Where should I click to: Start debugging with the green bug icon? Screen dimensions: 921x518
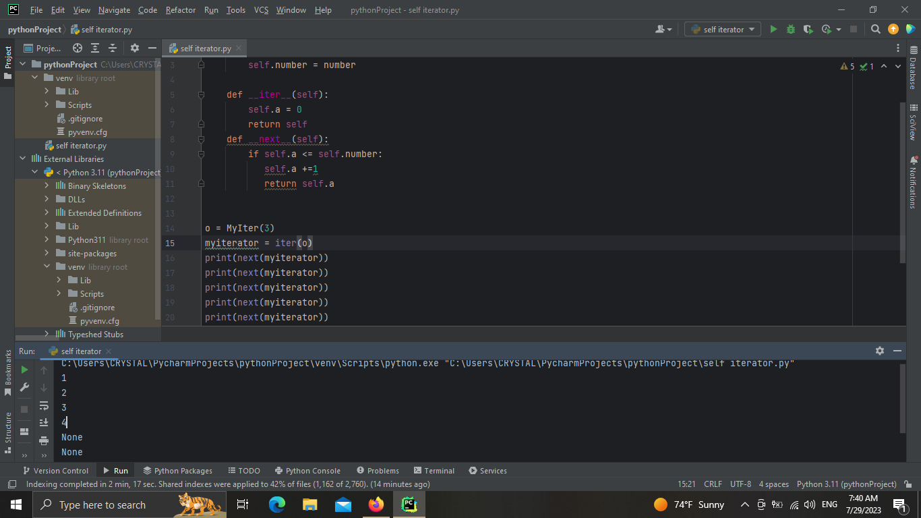tap(791, 29)
